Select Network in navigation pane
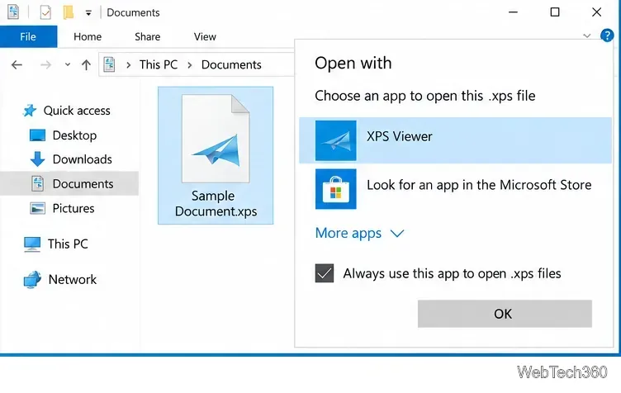 pos(73,279)
